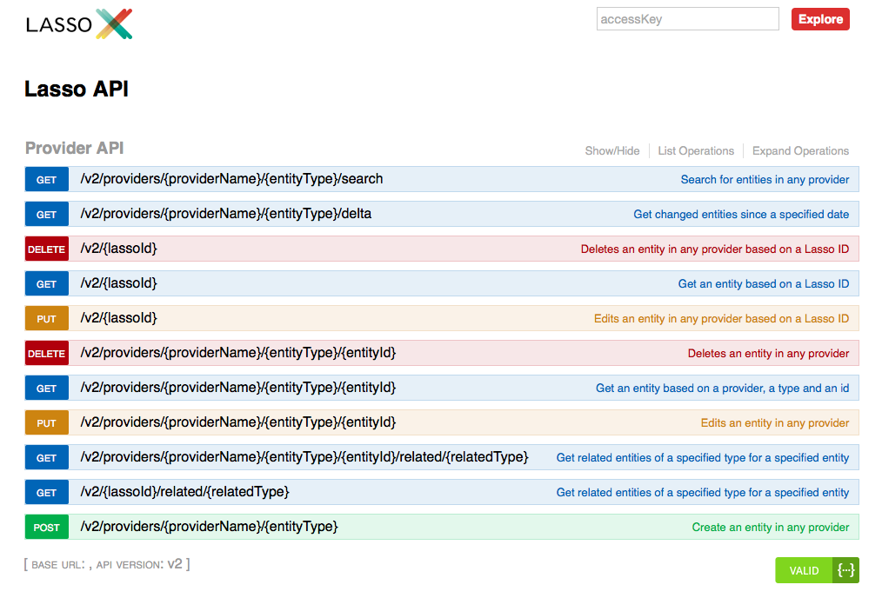Expand the POST /v2/providers/{providerName}/{entityType} path

209,527
